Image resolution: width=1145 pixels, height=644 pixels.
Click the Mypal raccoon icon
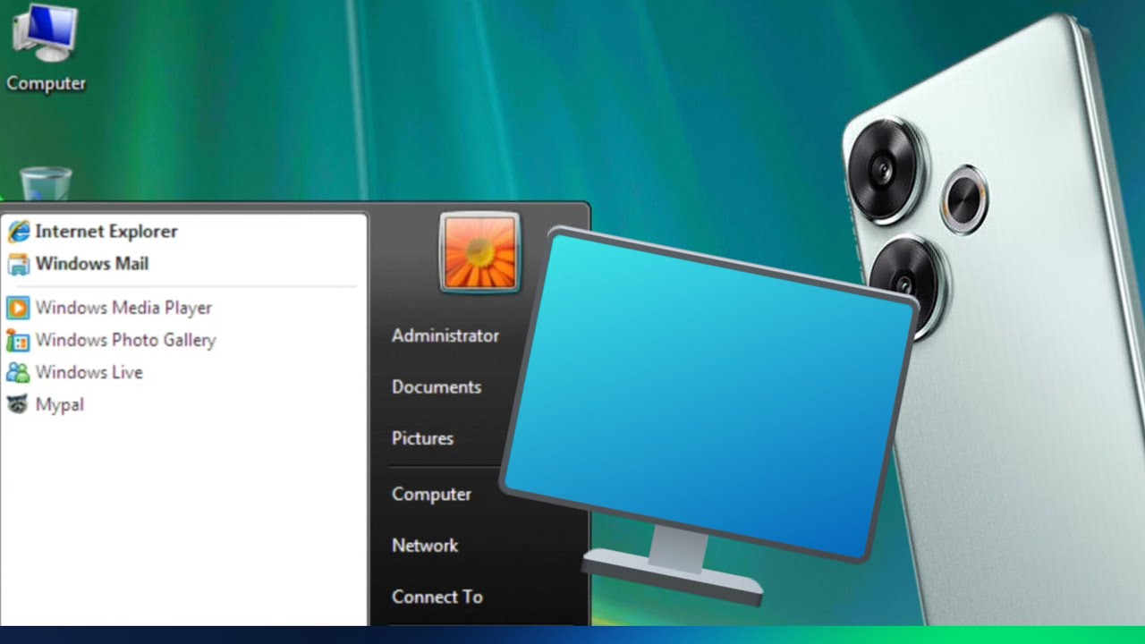coord(18,405)
